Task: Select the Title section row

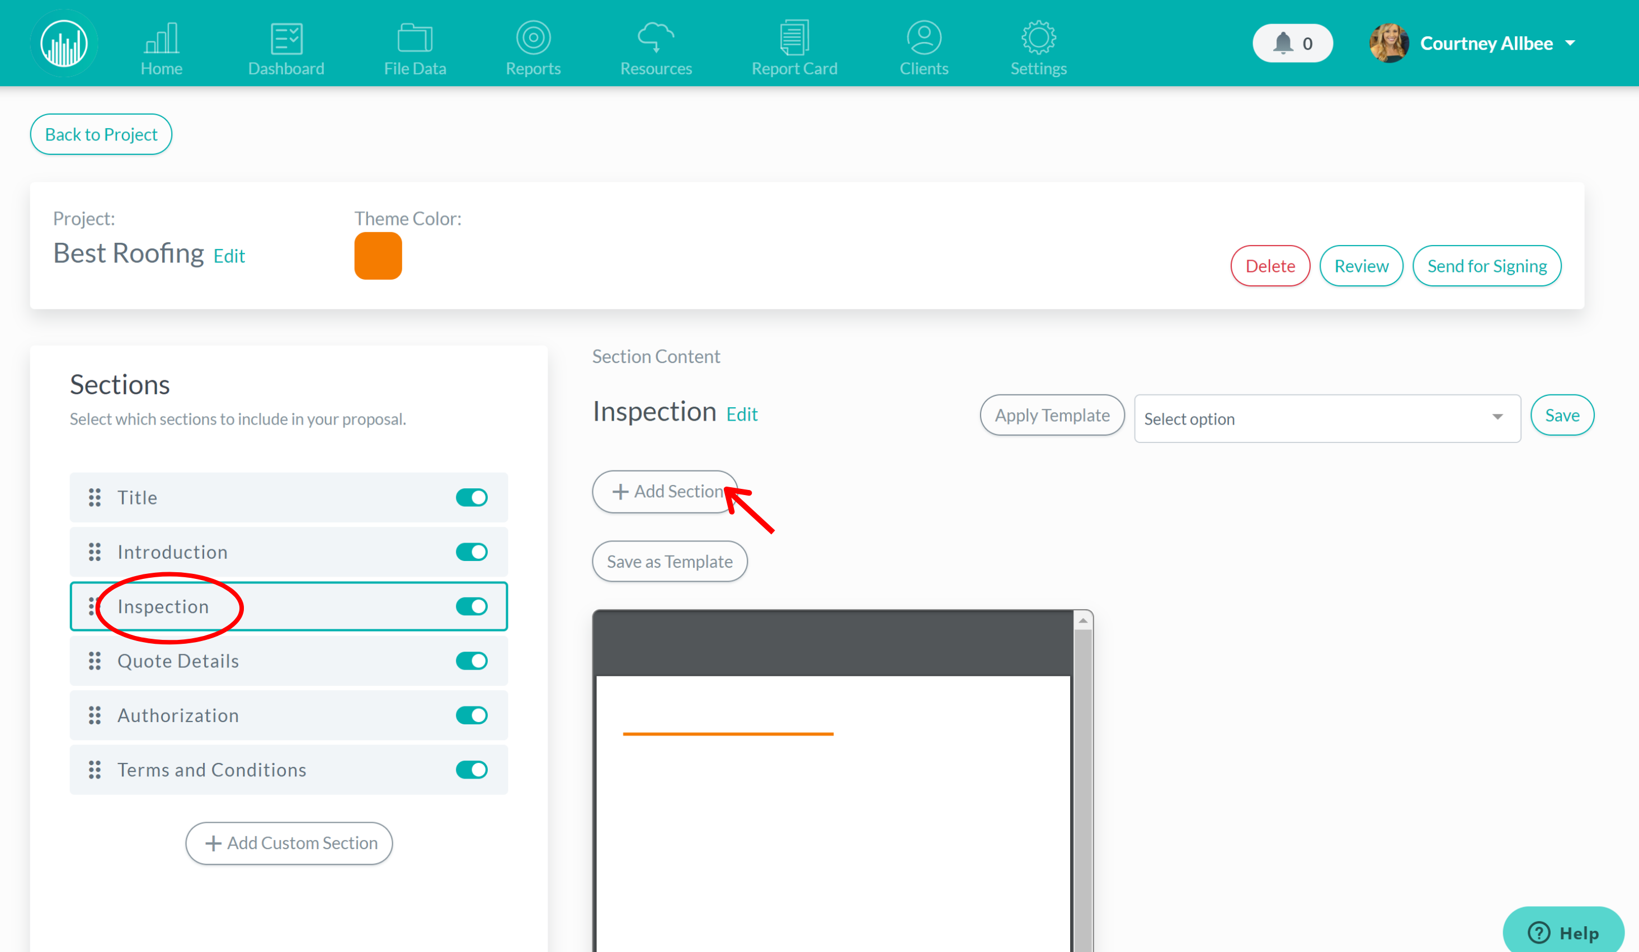Action: [289, 497]
